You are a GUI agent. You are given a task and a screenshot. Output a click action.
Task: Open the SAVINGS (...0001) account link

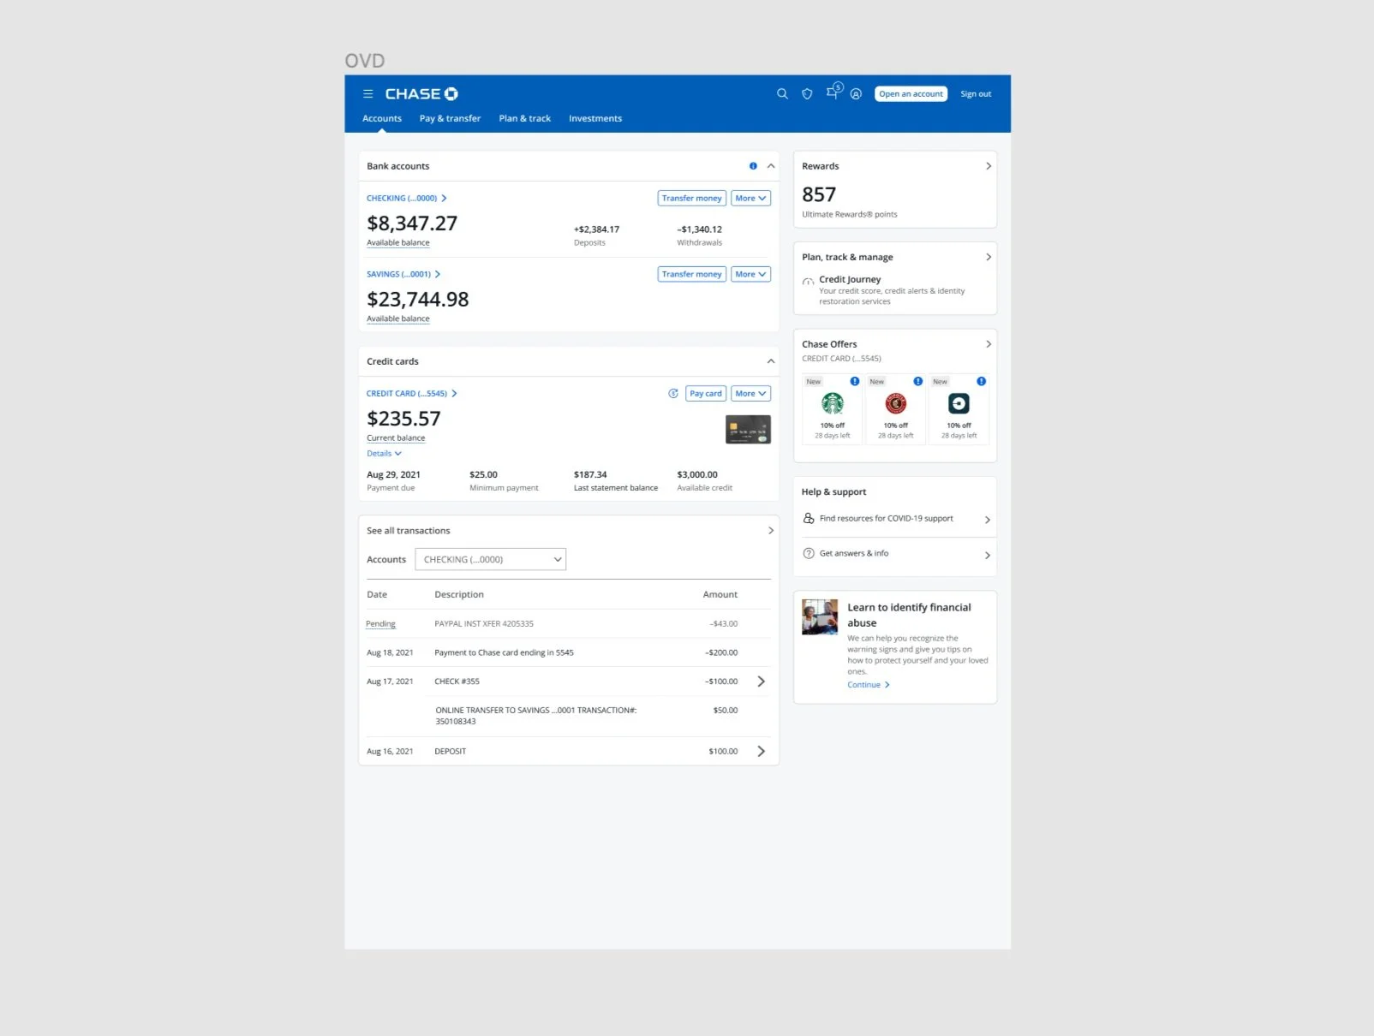pyautogui.click(x=403, y=275)
